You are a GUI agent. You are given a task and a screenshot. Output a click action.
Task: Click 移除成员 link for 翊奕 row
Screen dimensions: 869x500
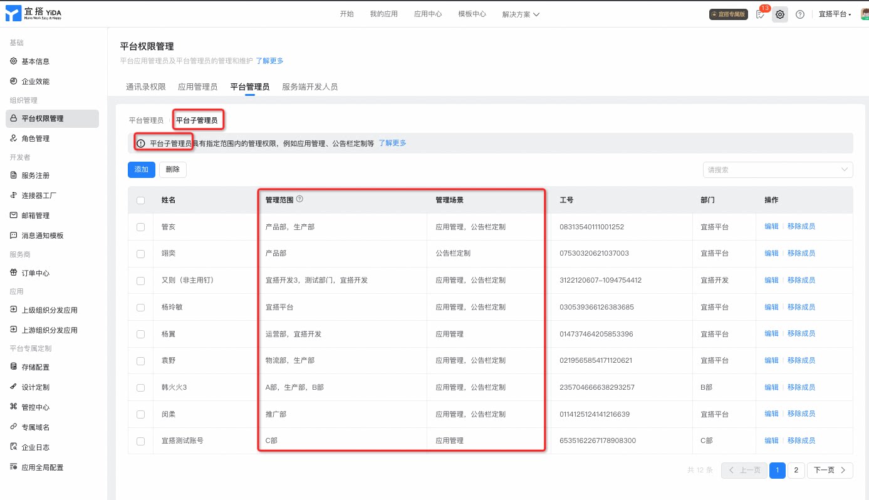coord(801,253)
